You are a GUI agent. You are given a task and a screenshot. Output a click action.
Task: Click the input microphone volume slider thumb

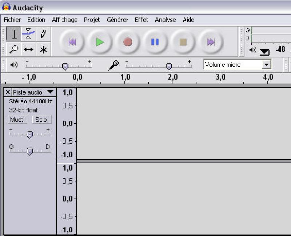[169, 67]
